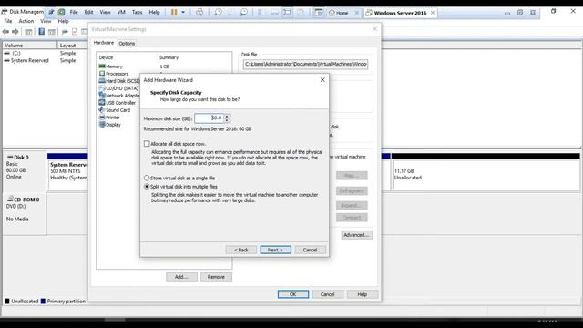The height and width of the screenshot is (328, 583).
Task: Click the take snapshot toolbar icon
Action: coord(218,12)
